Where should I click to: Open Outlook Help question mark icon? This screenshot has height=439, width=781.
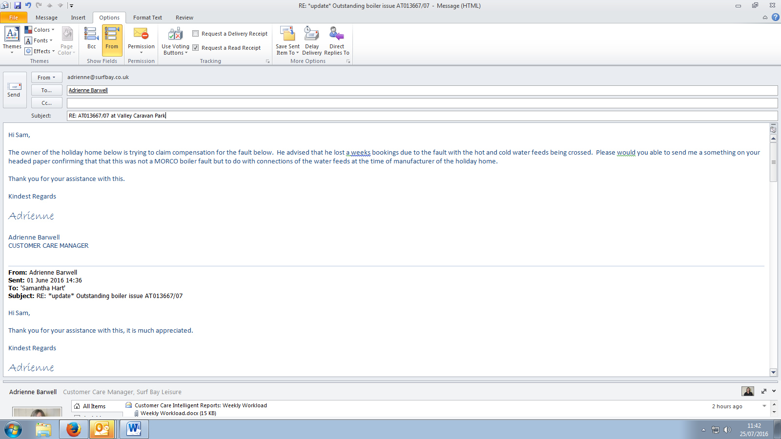pyautogui.click(x=775, y=17)
